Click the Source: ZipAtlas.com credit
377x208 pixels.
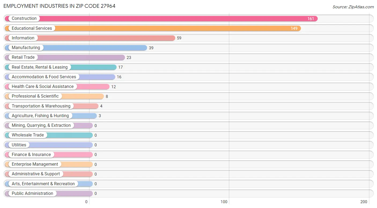click(353, 7)
